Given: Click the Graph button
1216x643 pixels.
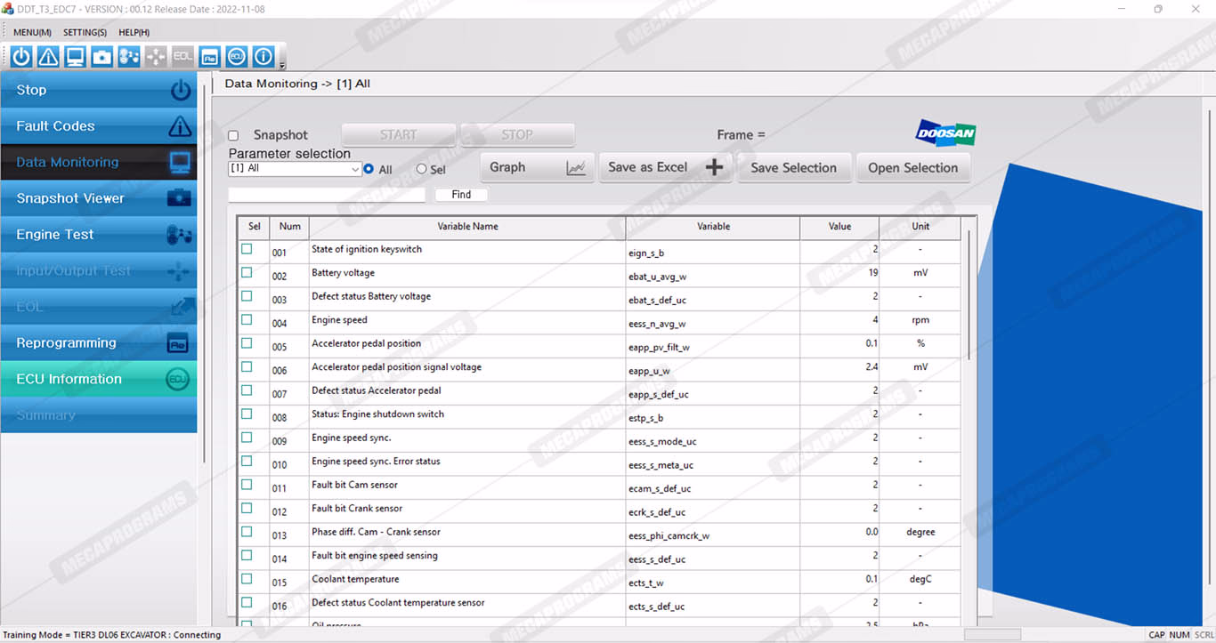Looking at the screenshot, I should pos(537,167).
